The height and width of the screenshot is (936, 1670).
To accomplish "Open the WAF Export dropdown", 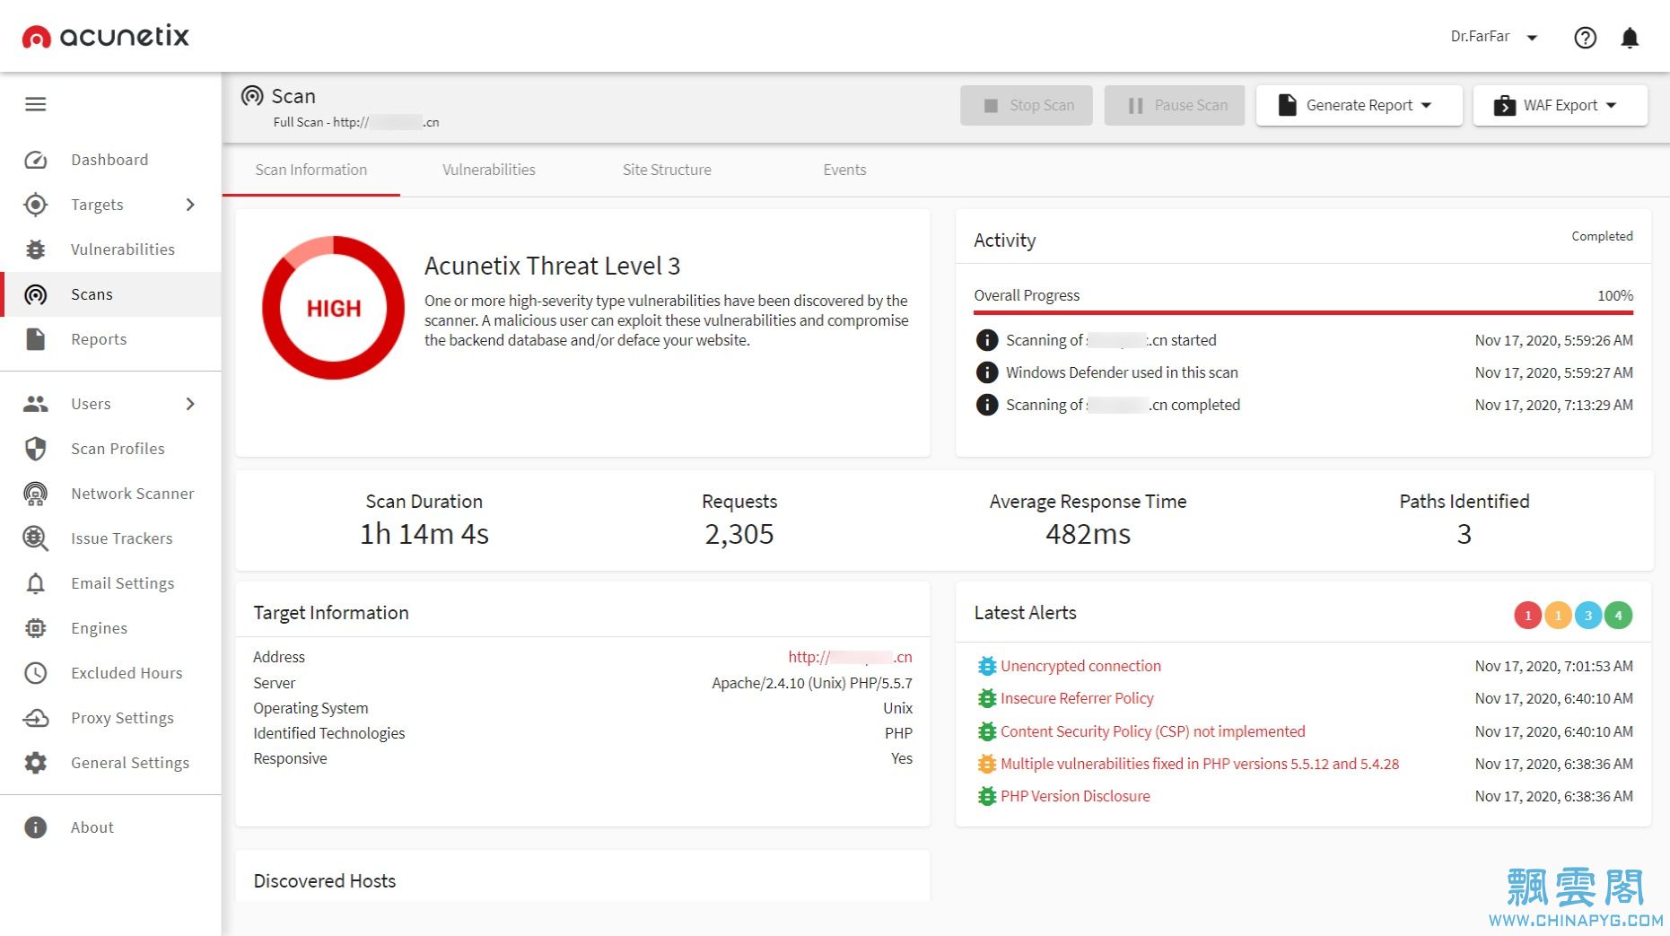I will 1560,105.
